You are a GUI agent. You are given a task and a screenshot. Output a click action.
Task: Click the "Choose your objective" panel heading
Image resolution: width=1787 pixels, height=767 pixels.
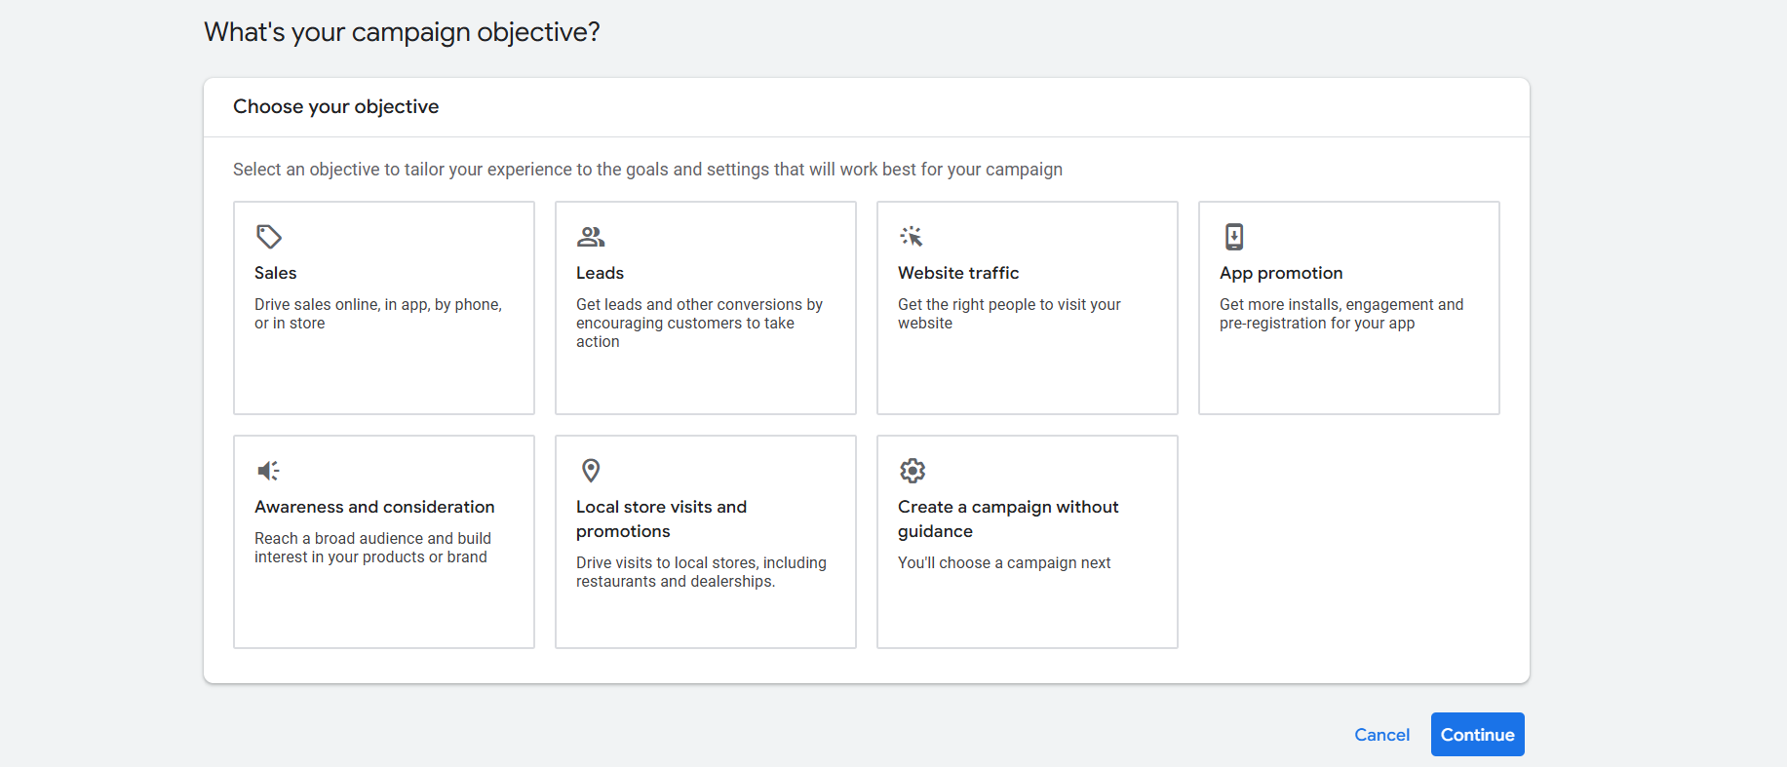click(x=336, y=107)
